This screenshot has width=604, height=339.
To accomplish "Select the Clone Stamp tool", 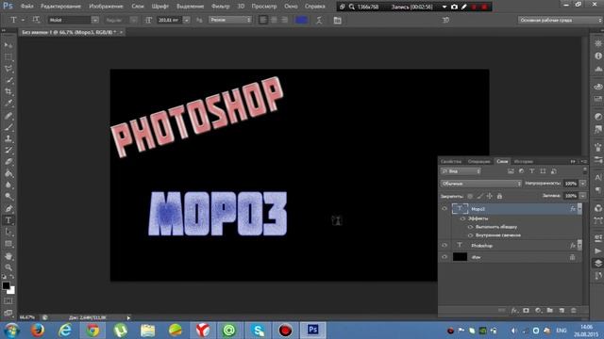I will (8, 138).
